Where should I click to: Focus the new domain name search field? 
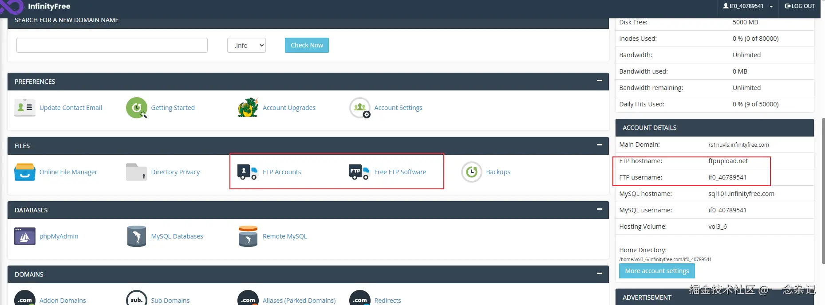(x=112, y=45)
